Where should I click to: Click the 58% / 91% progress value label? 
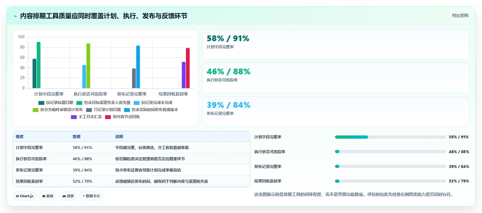[459, 137]
